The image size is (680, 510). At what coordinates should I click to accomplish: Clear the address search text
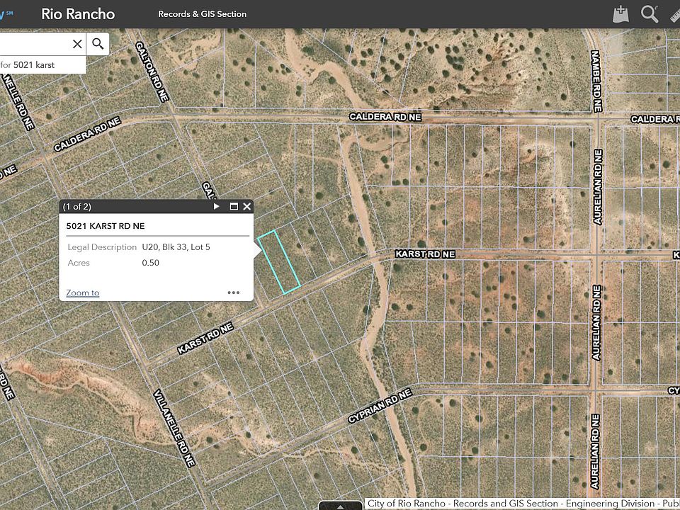click(x=77, y=44)
